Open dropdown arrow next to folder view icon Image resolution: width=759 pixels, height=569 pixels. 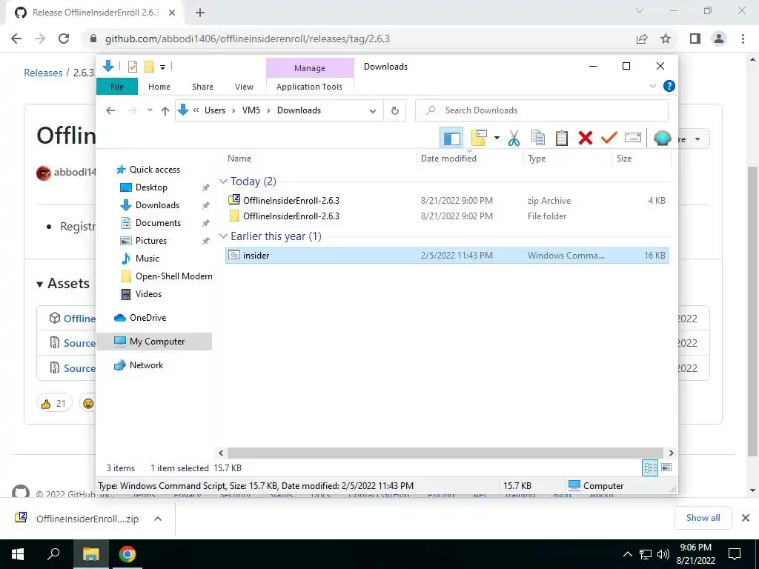497,139
